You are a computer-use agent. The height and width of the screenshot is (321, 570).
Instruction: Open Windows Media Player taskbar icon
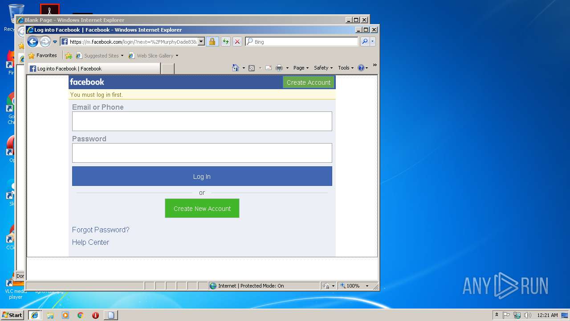[x=65, y=315]
